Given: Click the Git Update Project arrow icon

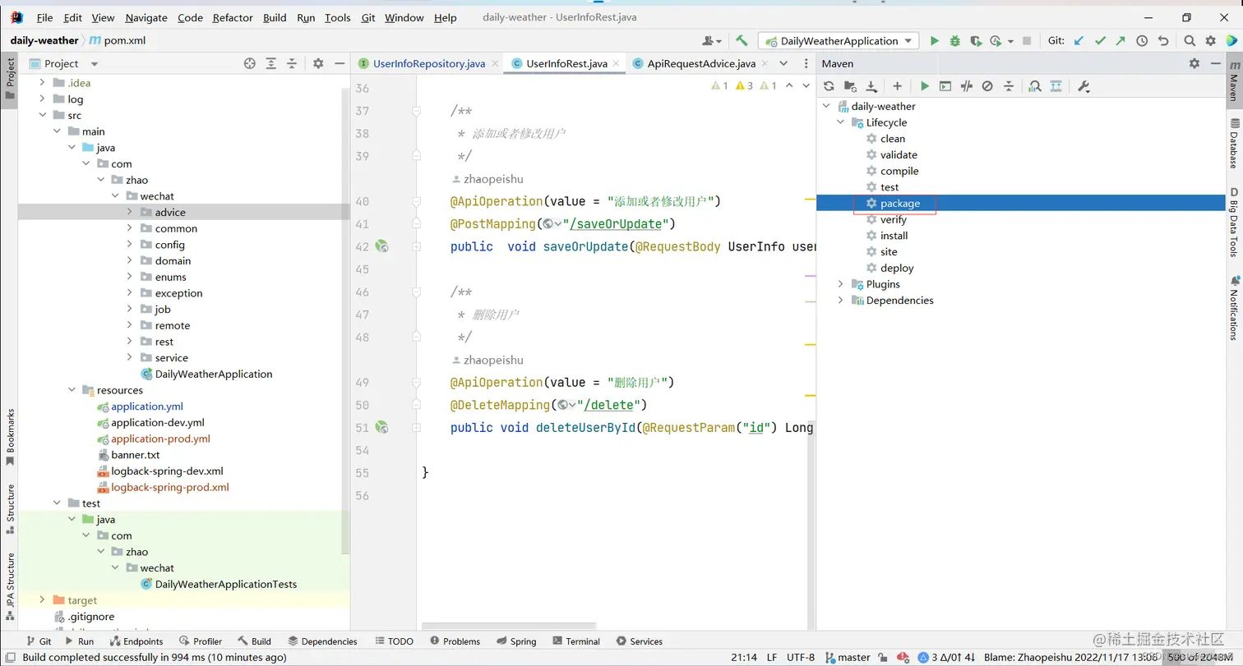Looking at the screenshot, I should [x=1079, y=40].
